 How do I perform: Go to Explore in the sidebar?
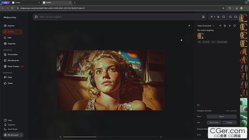[x=11, y=26]
